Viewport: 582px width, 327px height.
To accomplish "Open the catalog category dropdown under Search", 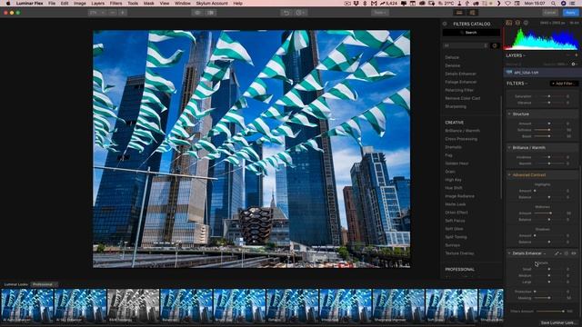I will (465, 45).
